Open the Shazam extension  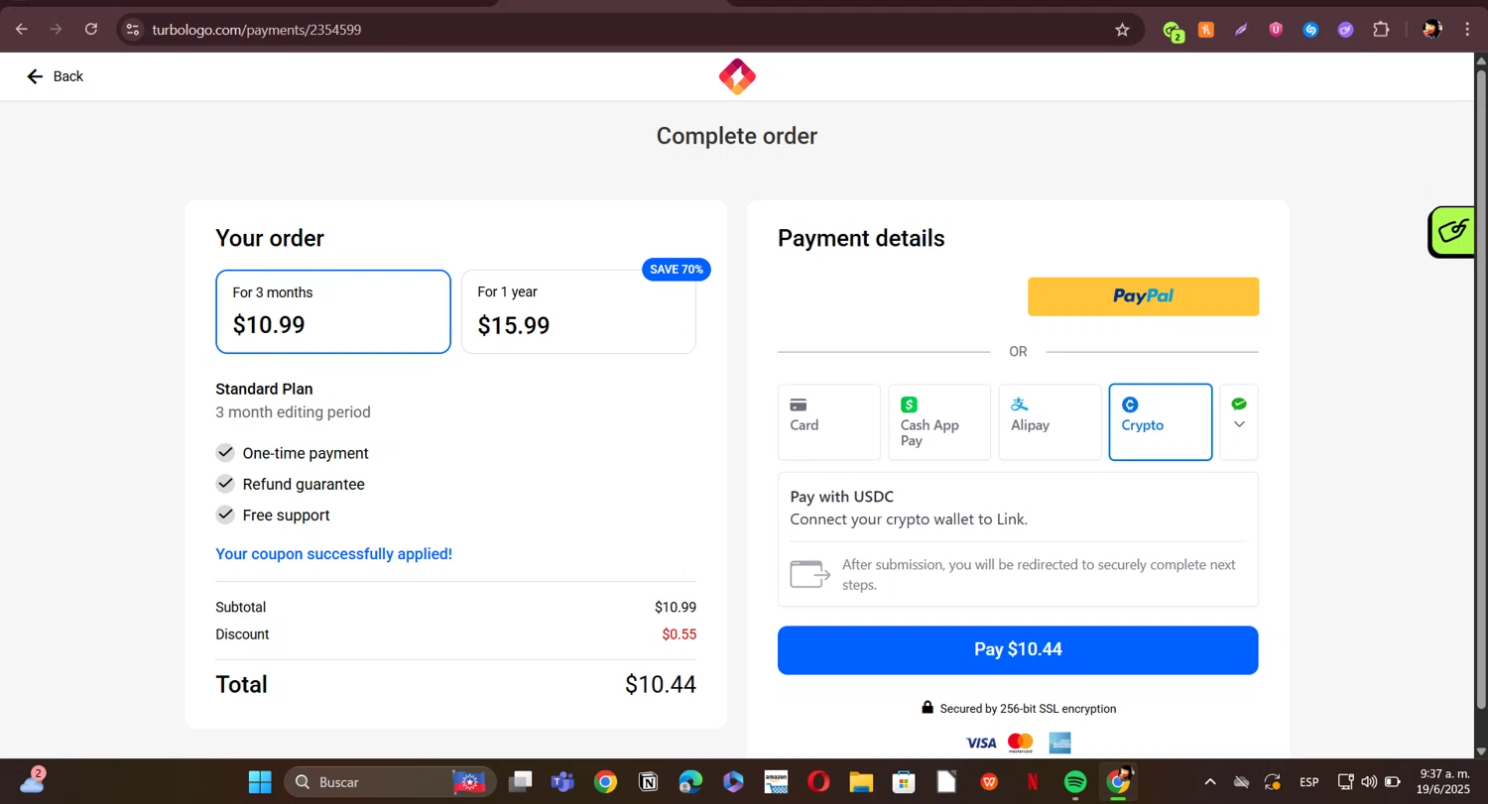[x=1310, y=30]
